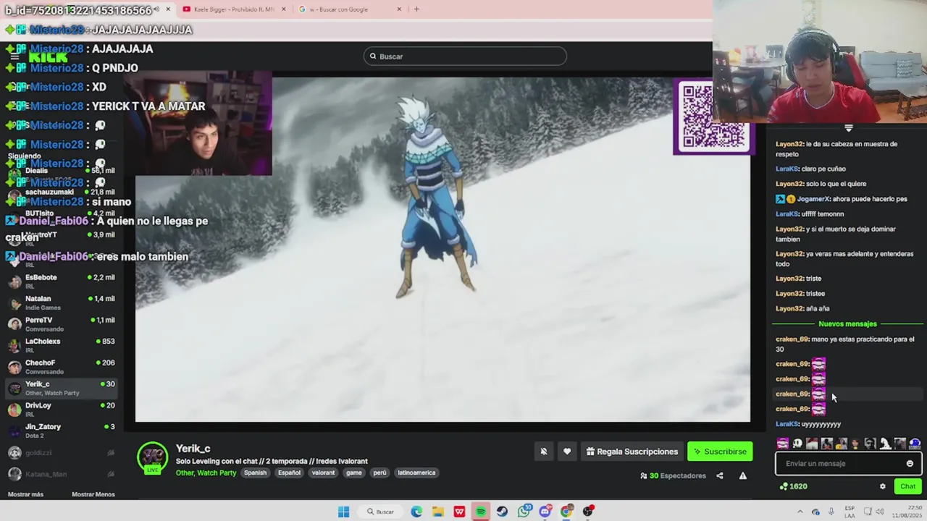Viewport: 927px width, 521px height.
Task: Open the Jin_Zatory channel in sidebar
Action: [61, 431]
